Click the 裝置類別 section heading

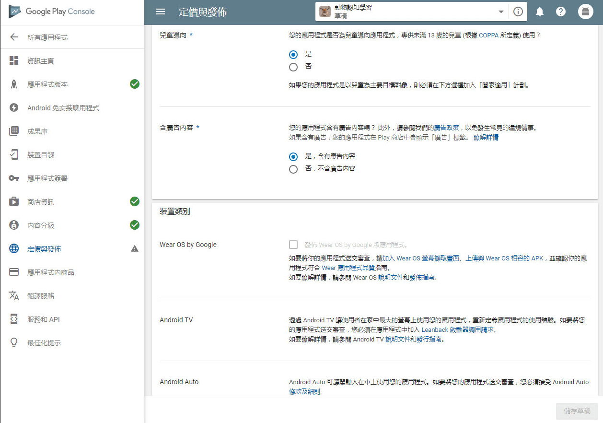coord(175,211)
